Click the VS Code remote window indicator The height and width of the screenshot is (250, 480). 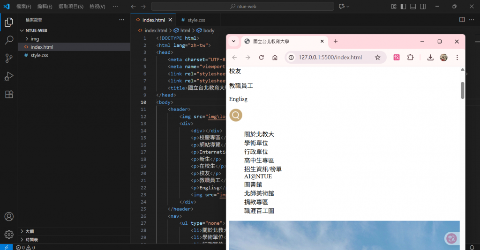pos(6,247)
